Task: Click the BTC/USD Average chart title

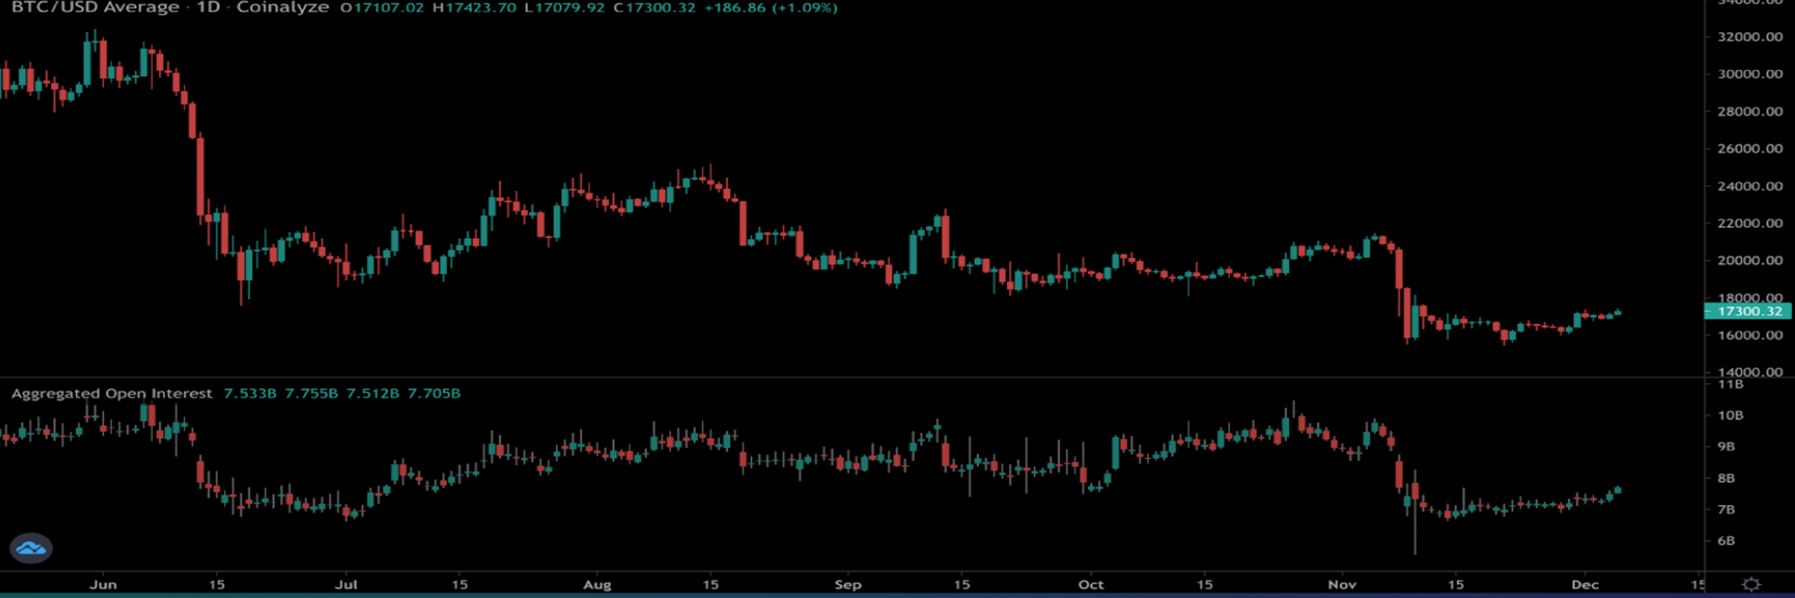Action: click(x=95, y=7)
